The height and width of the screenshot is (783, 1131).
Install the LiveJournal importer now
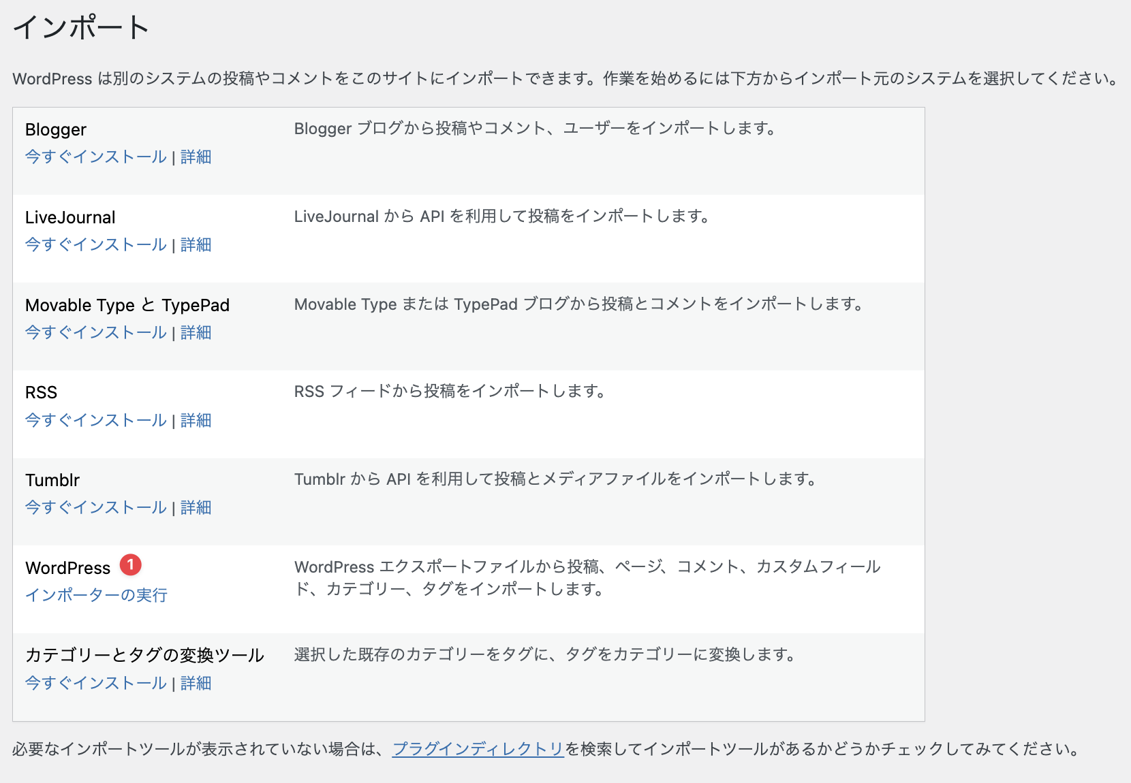pos(96,244)
